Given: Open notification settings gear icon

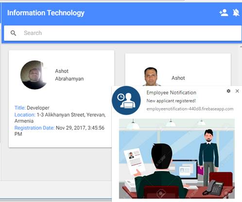Looking at the screenshot, I should (x=228, y=91).
